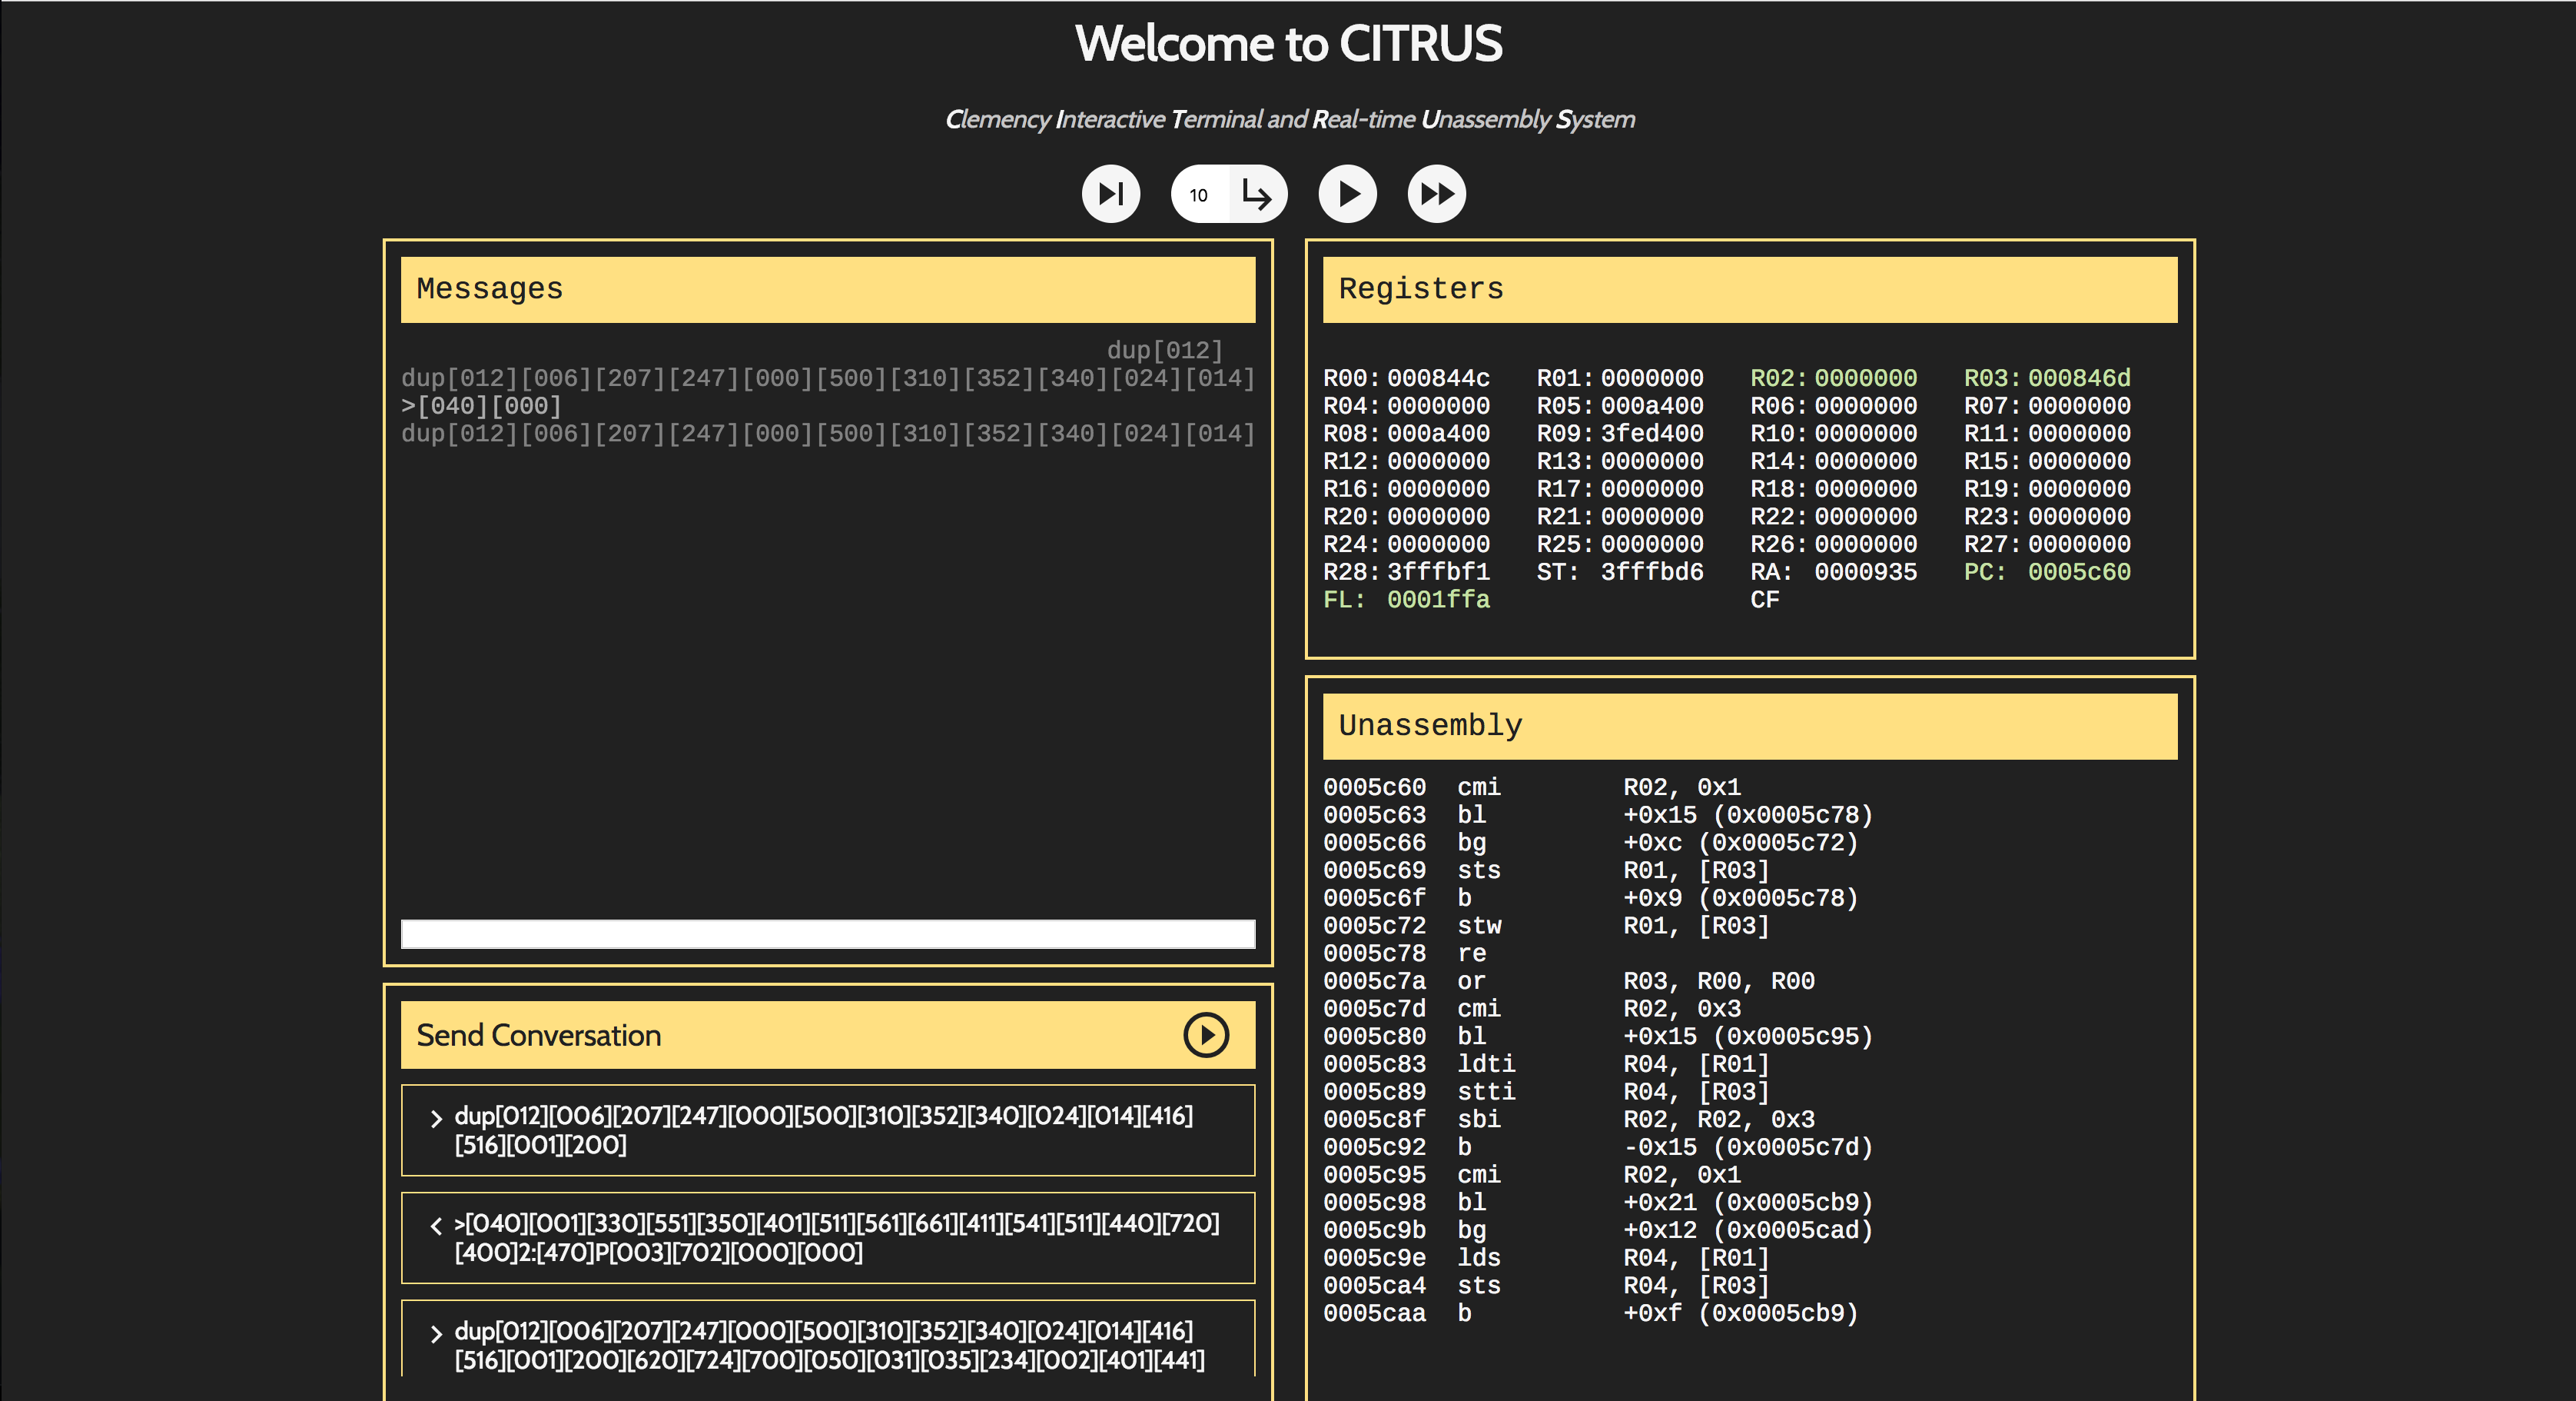The height and width of the screenshot is (1401, 2576).
Task: Click the Registers panel header
Action: [x=1750, y=289]
